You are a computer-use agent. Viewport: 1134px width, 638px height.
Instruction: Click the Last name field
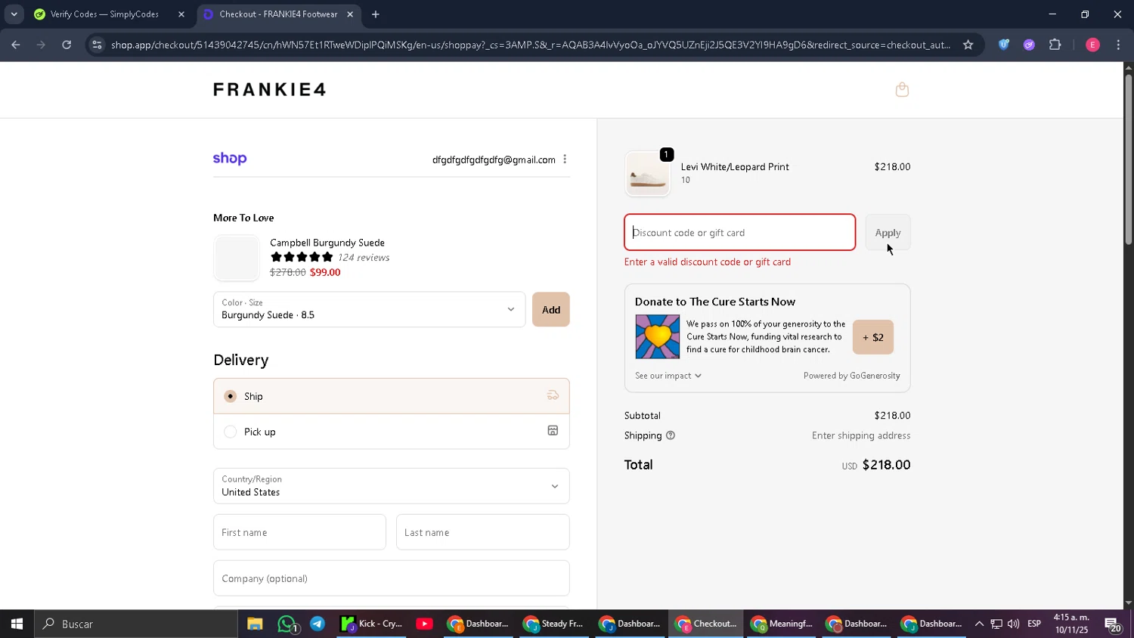point(482,532)
